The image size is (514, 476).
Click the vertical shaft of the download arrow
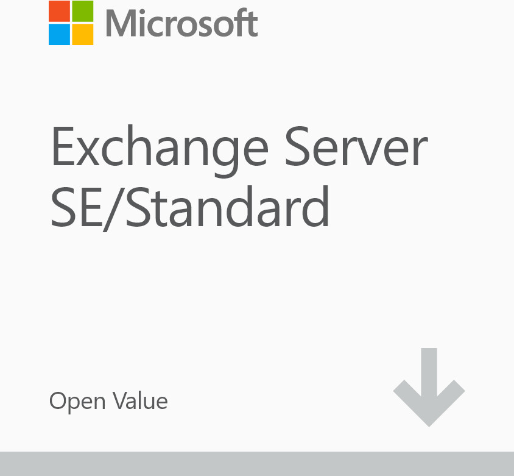tap(429, 369)
